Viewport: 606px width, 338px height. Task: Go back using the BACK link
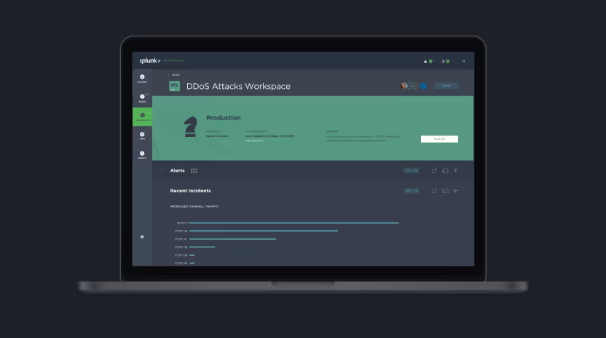pyautogui.click(x=176, y=75)
